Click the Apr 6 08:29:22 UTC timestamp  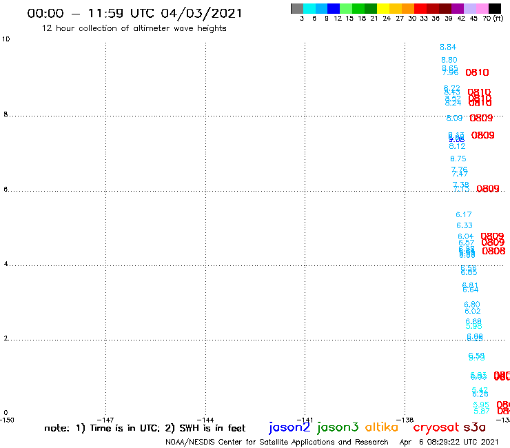(449, 442)
